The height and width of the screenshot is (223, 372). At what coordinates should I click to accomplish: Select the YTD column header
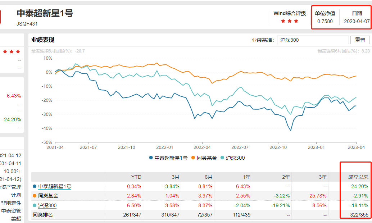(x=136, y=177)
